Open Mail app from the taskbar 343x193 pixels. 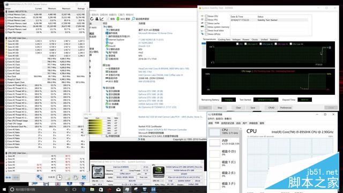[x=118, y=189]
